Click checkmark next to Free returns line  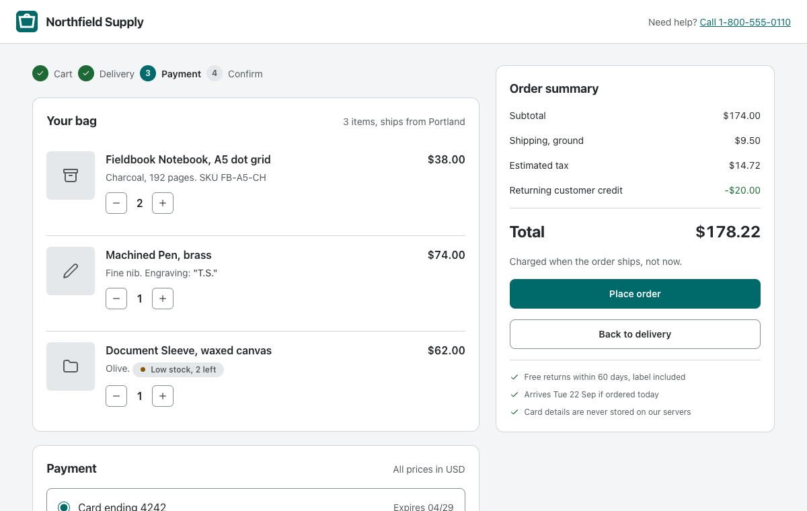click(514, 377)
